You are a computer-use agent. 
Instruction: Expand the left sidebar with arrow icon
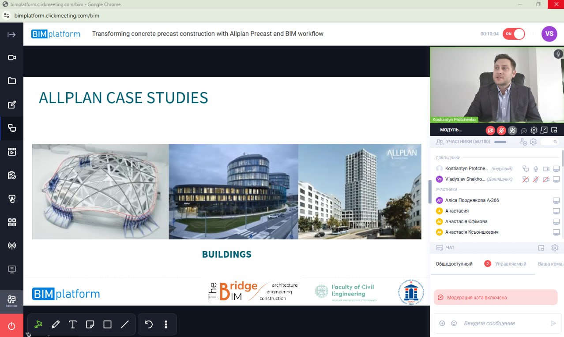tap(12, 35)
